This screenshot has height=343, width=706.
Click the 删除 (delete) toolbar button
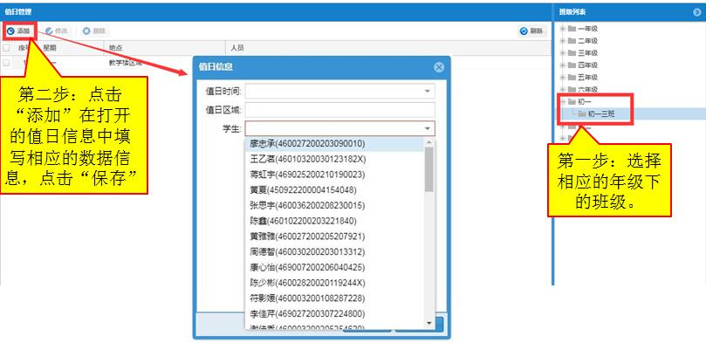coord(94,31)
